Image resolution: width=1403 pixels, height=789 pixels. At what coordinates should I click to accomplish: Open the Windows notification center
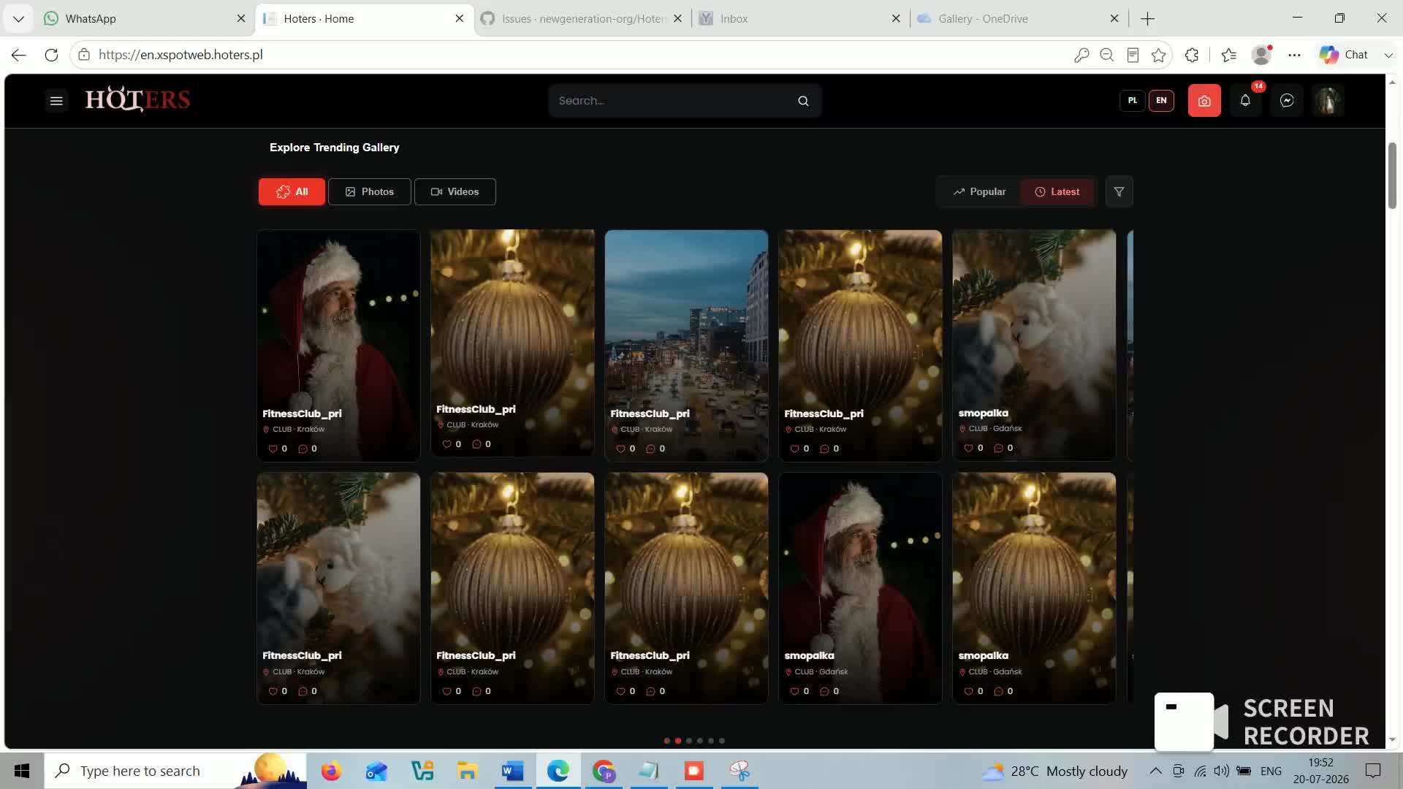pos(1373,771)
